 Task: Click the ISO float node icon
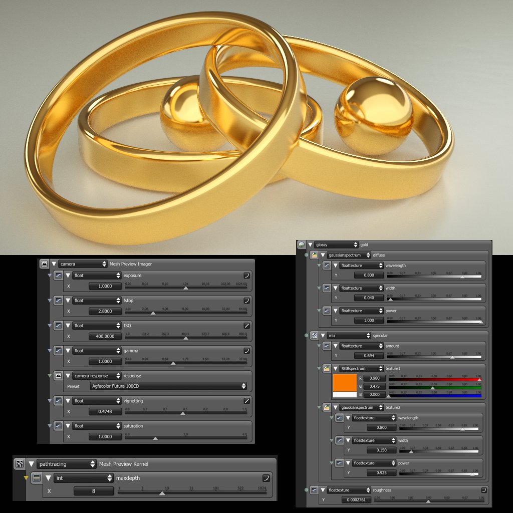coord(58,326)
